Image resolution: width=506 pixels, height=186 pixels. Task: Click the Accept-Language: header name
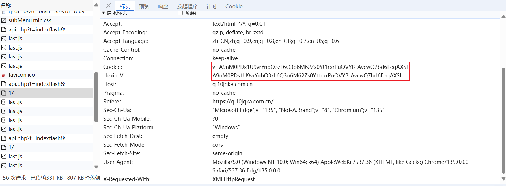(x=126, y=41)
